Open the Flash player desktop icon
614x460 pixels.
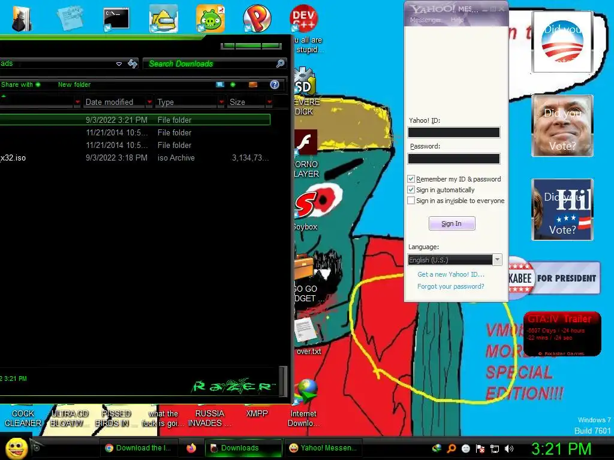[x=305, y=143]
